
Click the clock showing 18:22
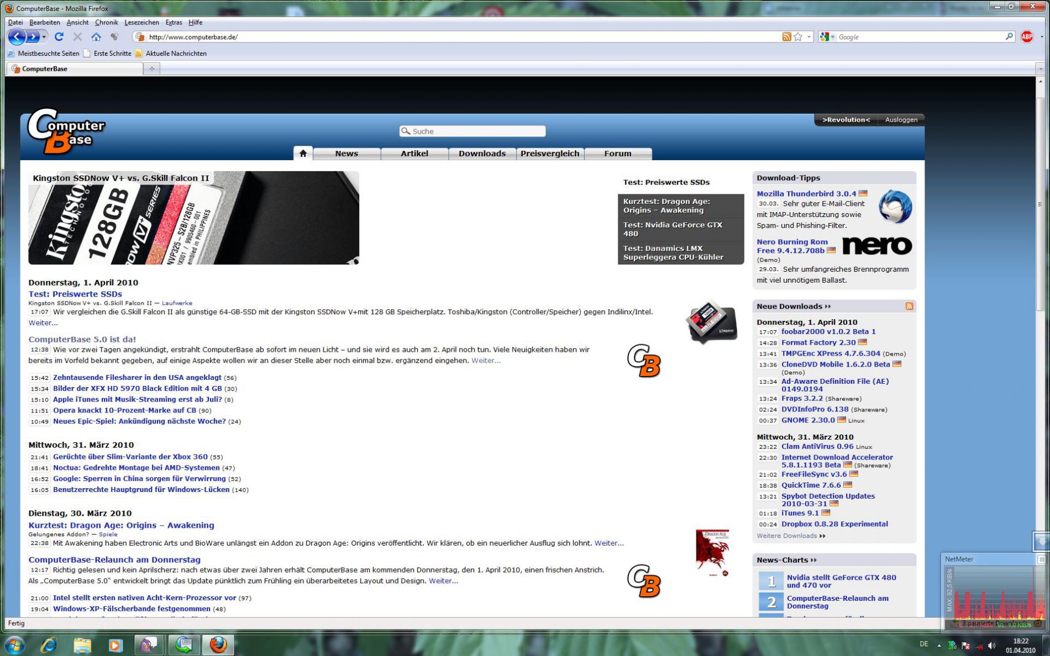(x=1021, y=641)
